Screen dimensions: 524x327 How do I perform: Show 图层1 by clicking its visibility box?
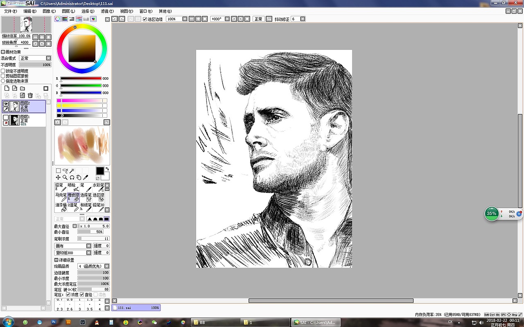click(6, 117)
